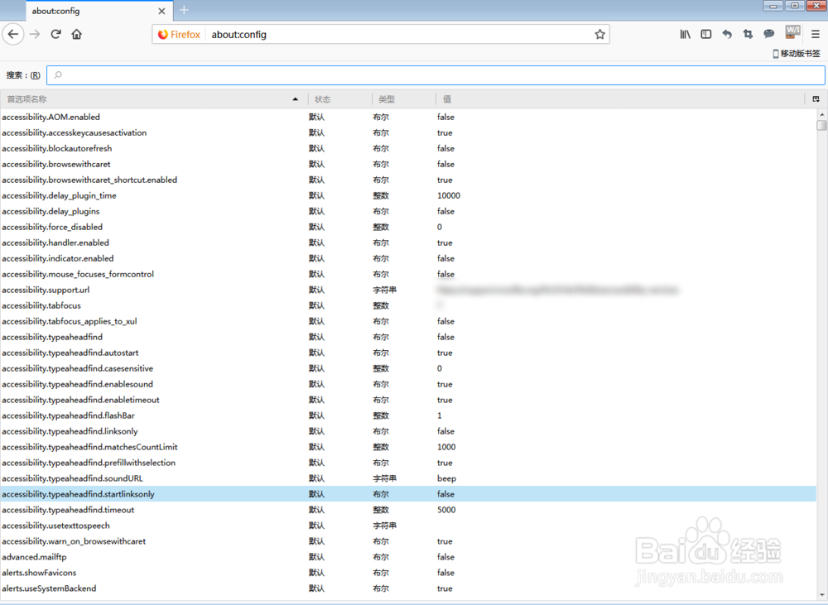Sort by preference name column header
Screen dimensions: 828x605
pyautogui.click(x=152, y=98)
